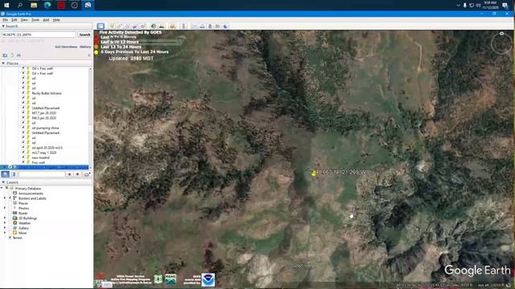Viewport: 515px width, 289px height.
Task: Open the Edit menu
Action: (x=14, y=20)
